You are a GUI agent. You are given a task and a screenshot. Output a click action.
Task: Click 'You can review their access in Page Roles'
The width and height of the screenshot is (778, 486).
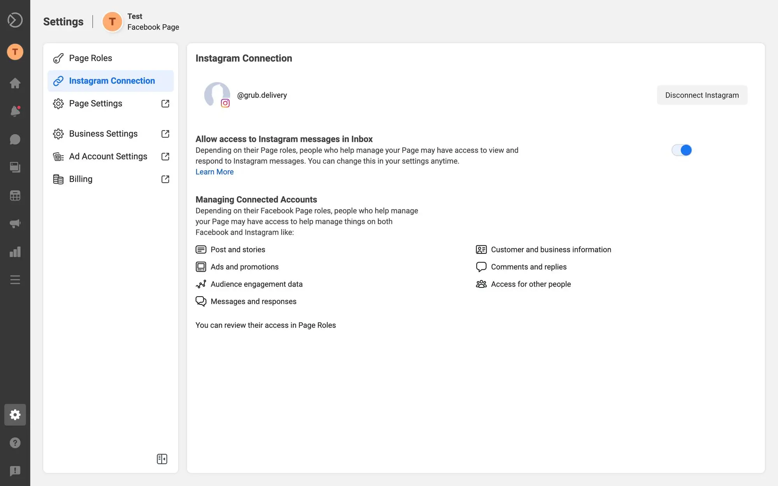click(x=265, y=325)
